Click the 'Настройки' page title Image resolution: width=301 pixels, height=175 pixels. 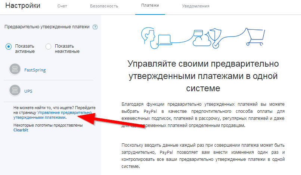(23, 6)
